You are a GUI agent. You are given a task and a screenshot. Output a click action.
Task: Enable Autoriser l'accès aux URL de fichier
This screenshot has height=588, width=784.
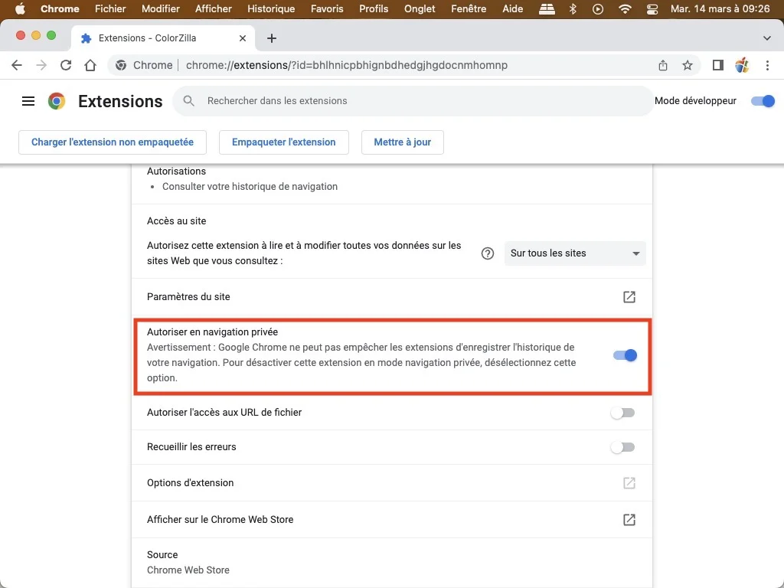(x=622, y=413)
